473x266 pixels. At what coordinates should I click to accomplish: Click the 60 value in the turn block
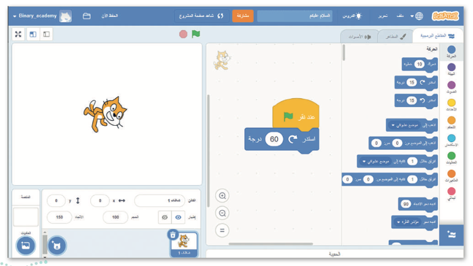[x=274, y=139]
